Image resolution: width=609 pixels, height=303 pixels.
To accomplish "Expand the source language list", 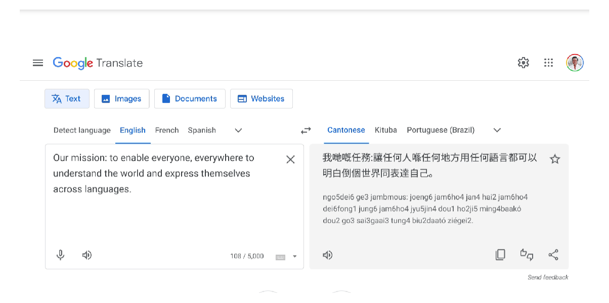I will (x=238, y=130).
